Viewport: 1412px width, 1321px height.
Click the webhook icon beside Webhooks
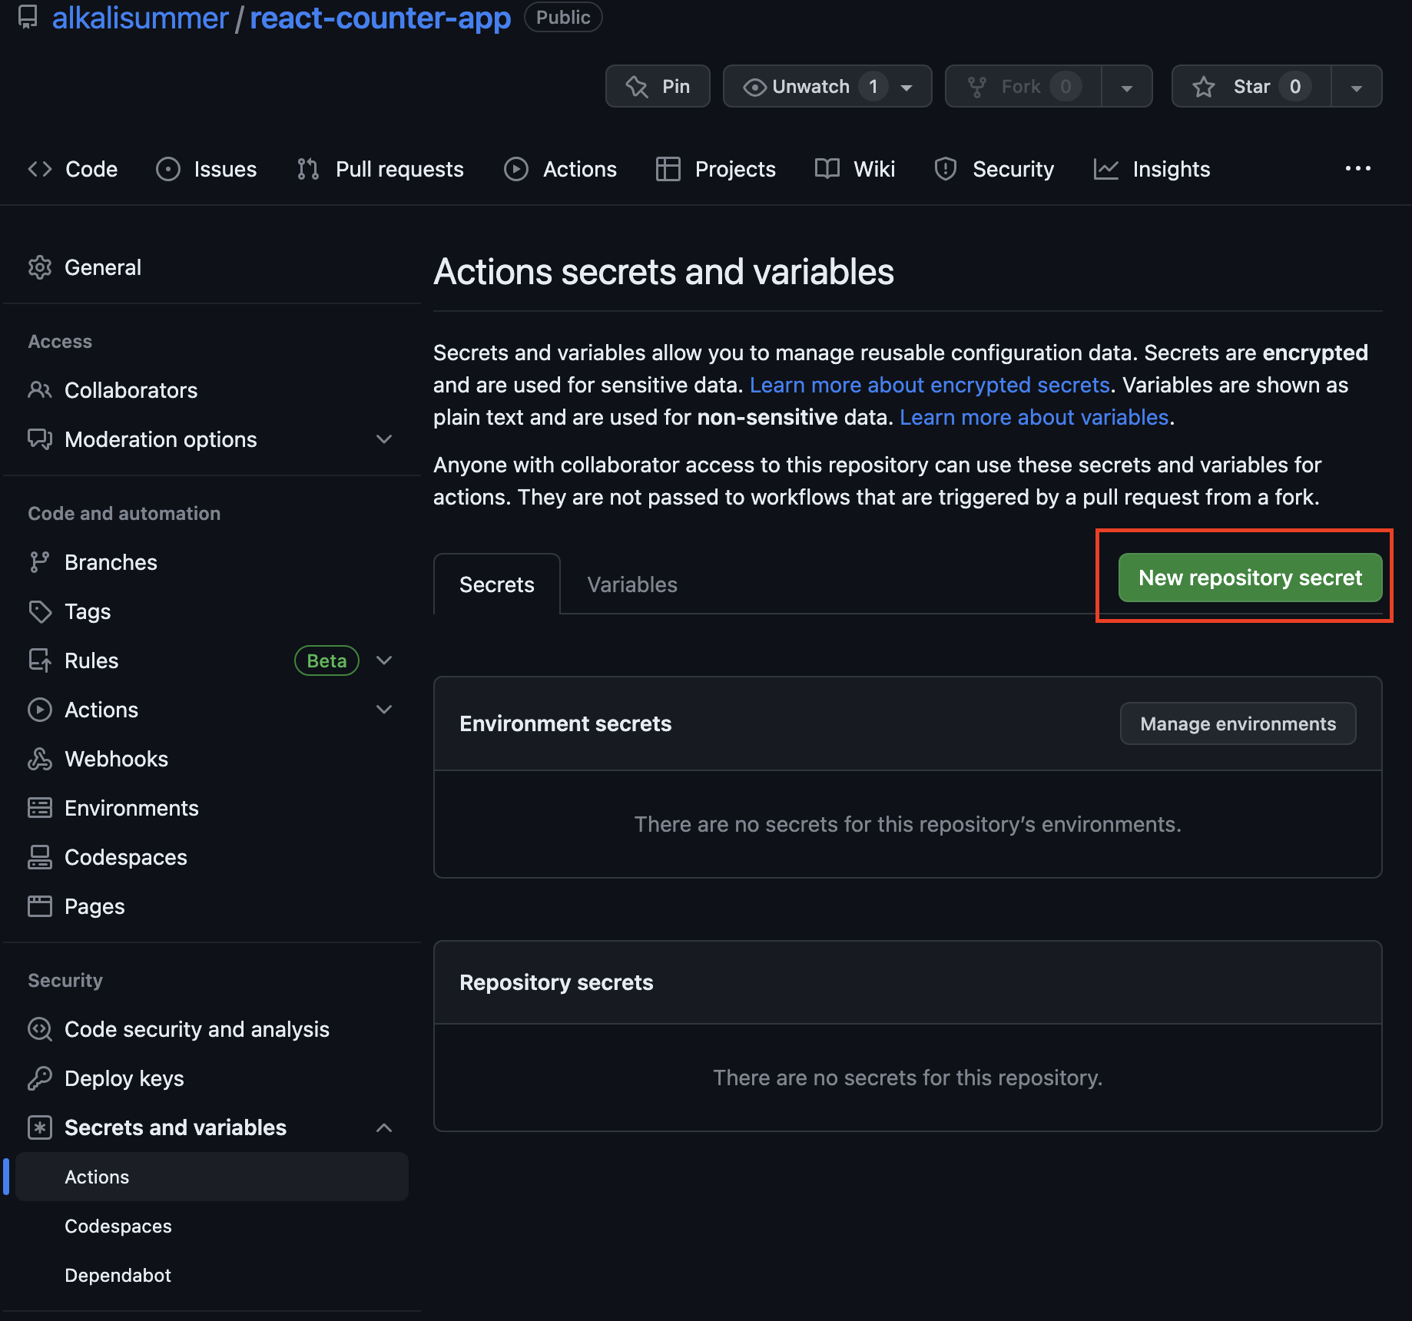click(x=39, y=759)
